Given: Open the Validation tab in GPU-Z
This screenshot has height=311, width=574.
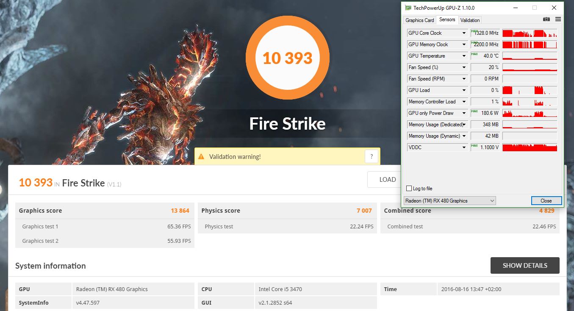Looking at the screenshot, I should point(470,20).
